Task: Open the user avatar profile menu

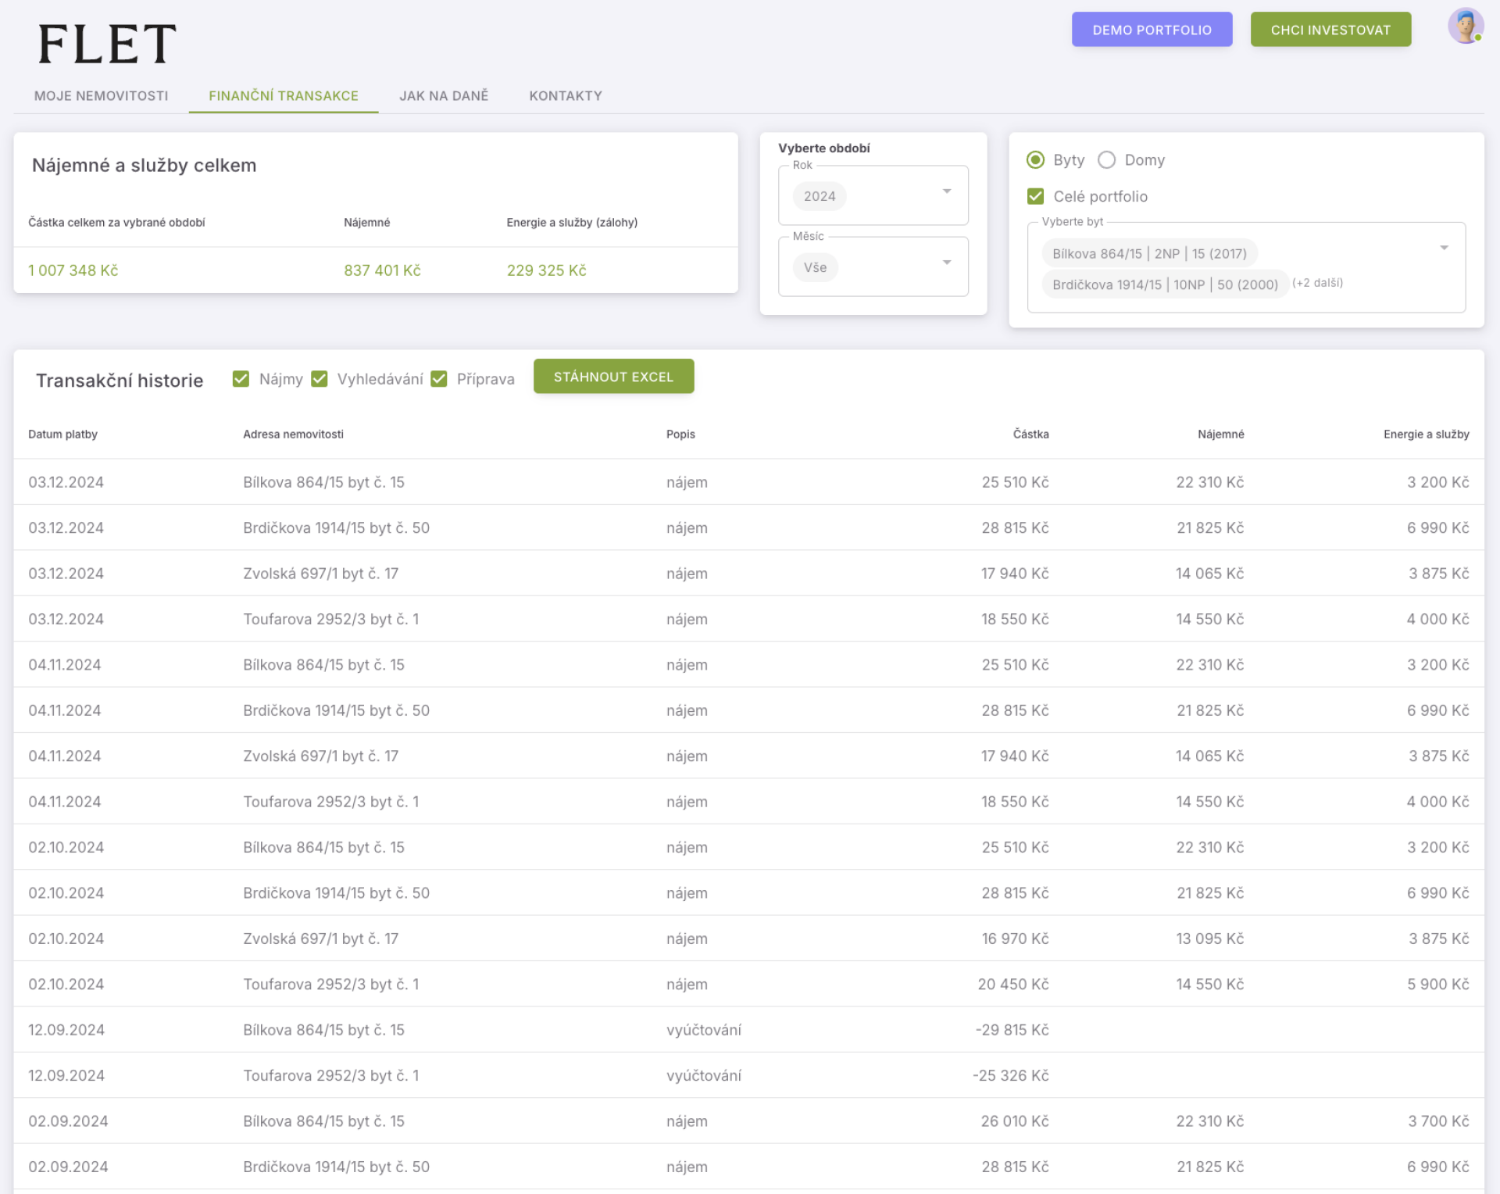Action: pyautogui.click(x=1465, y=26)
